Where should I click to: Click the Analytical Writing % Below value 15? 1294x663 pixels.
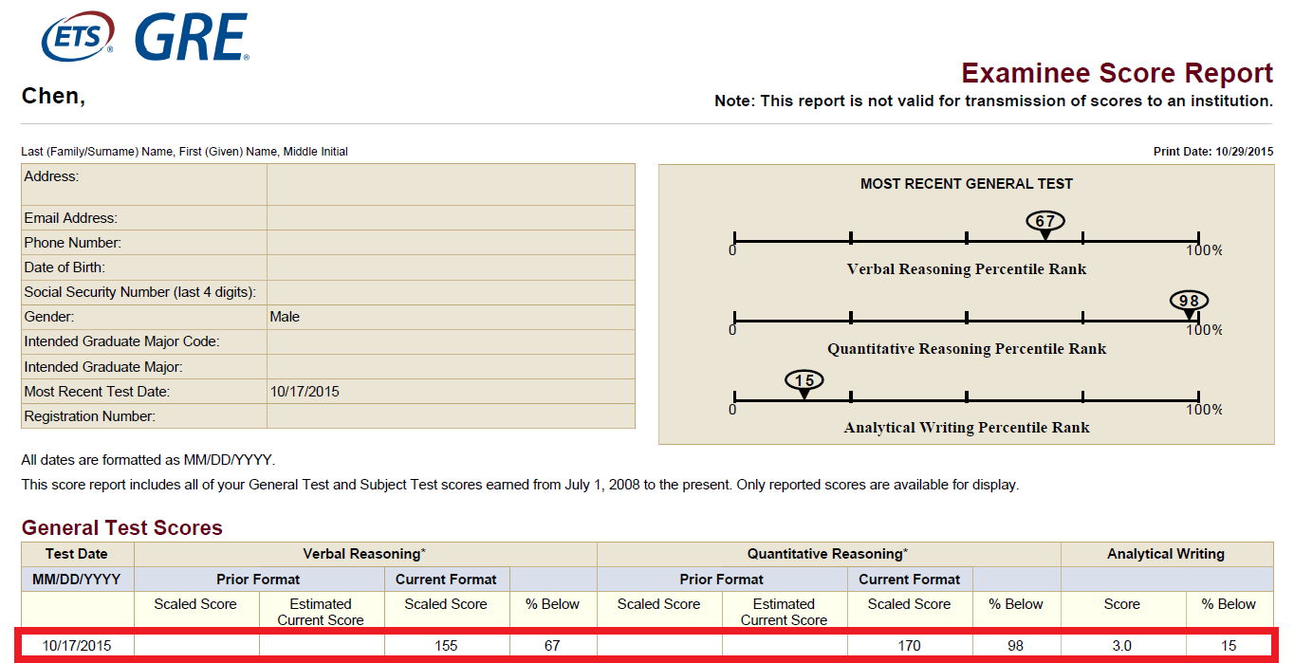tap(1229, 646)
